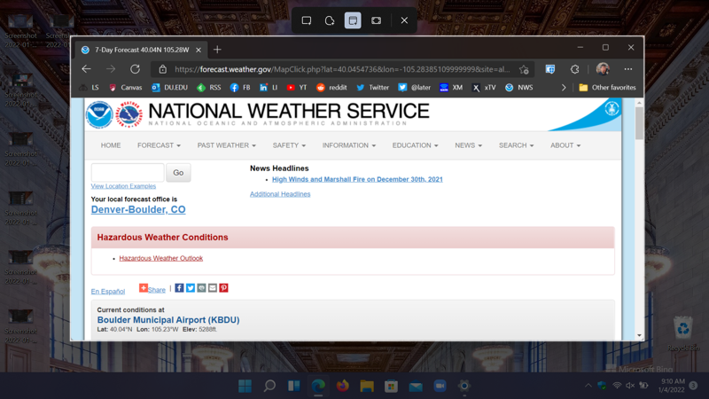Select window snip mode in snipping toolbar
709x399 pixels.
point(353,20)
